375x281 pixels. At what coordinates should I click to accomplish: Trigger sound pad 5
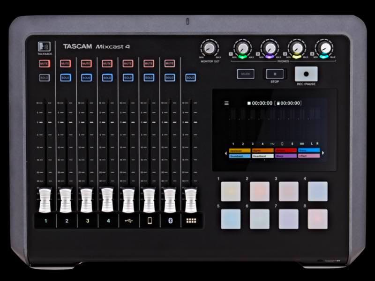click(231, 219)
